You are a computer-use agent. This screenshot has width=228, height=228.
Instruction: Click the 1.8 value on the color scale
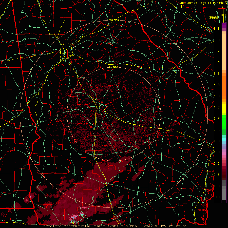[x=217, y=141]
